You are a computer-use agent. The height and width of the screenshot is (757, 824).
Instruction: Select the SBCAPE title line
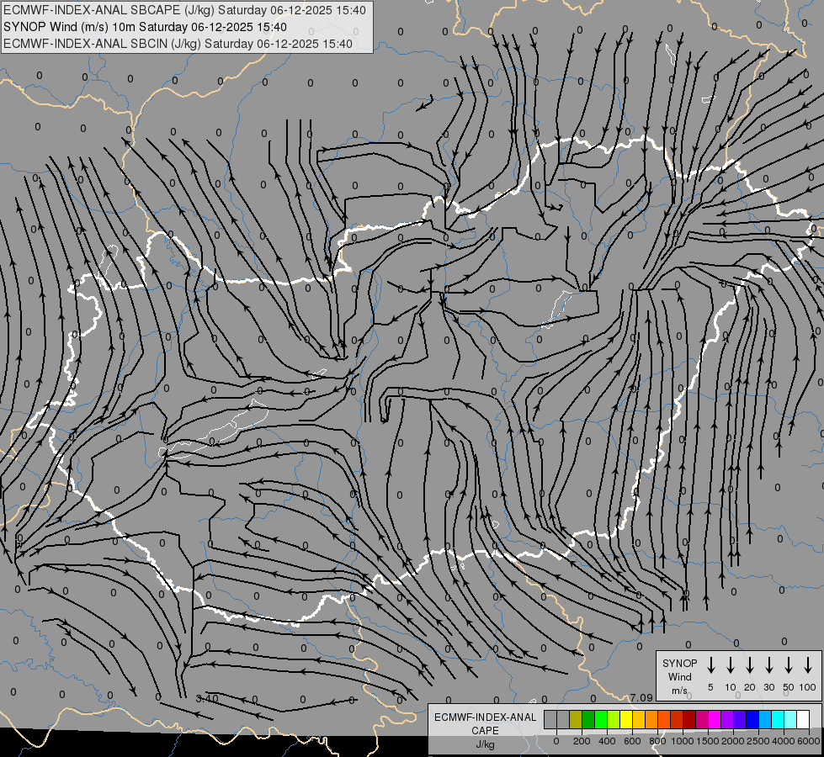184,10
